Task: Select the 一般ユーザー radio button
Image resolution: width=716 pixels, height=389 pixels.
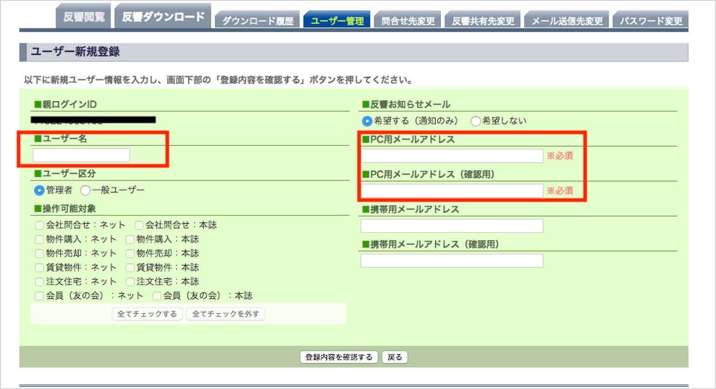Action: click(x=85, y=190)
